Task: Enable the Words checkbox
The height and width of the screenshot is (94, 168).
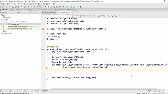Action: click(116, 16)
